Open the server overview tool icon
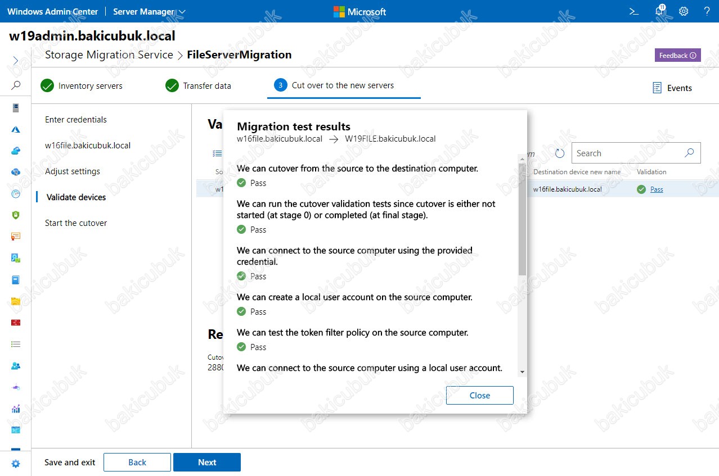The height and width of the screenshot is (476, 719). tap(16, 108)
